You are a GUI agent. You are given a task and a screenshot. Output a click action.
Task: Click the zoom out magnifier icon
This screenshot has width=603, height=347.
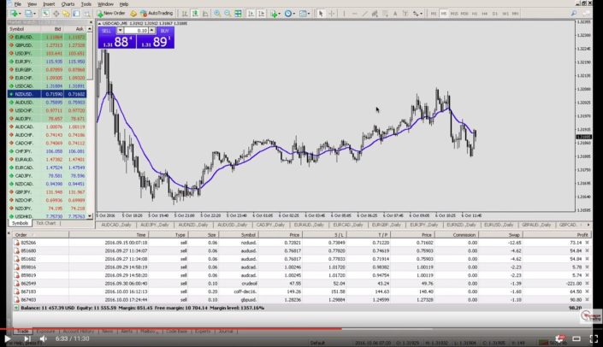tap(227, 14)
